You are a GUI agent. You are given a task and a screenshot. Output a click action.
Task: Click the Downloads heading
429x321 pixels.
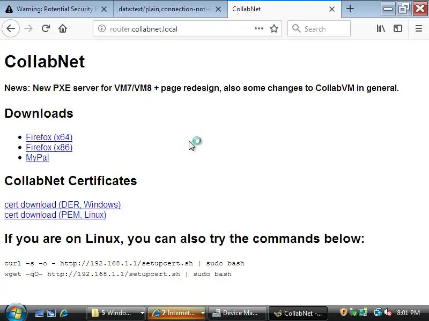tap(39, 113)
